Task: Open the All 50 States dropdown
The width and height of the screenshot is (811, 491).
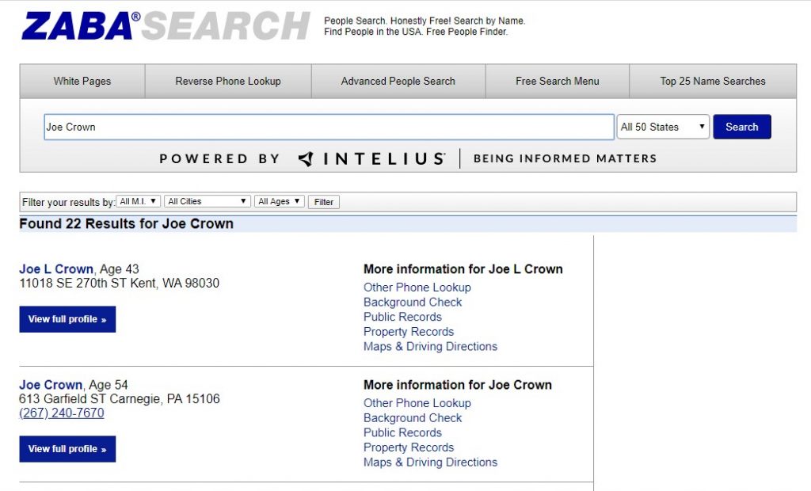Action: [x=662, y=127]
